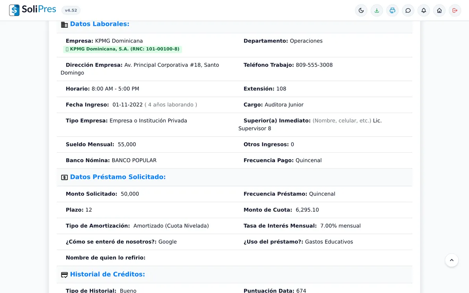The width and height of the screenshot is (469, 293).
Task: Click the Datos Laborales building icon
Action: 64,25
